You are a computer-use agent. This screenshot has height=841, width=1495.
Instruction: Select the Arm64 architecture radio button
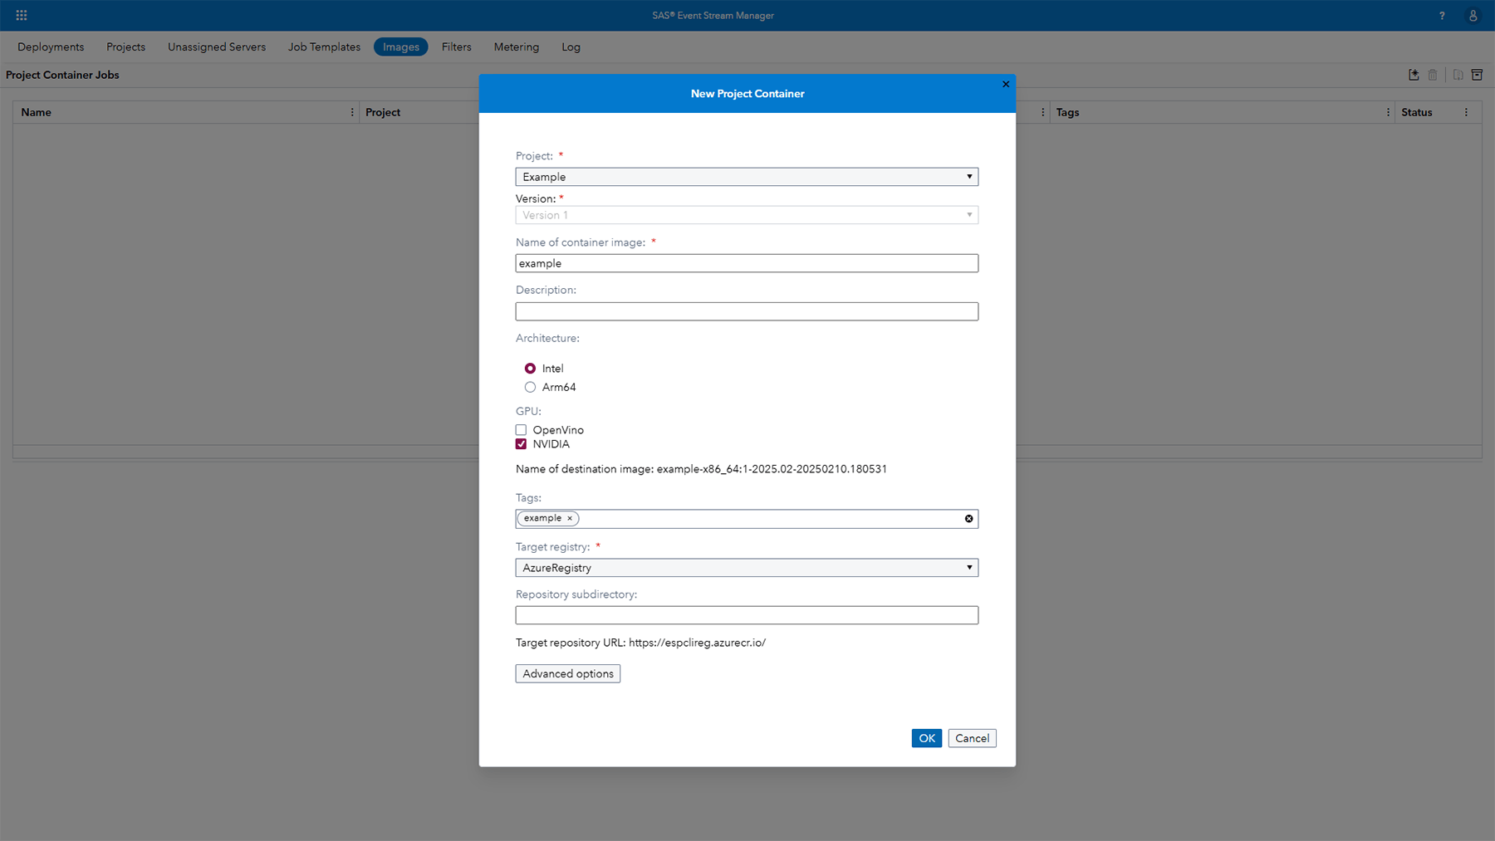[x=530, y=387]
